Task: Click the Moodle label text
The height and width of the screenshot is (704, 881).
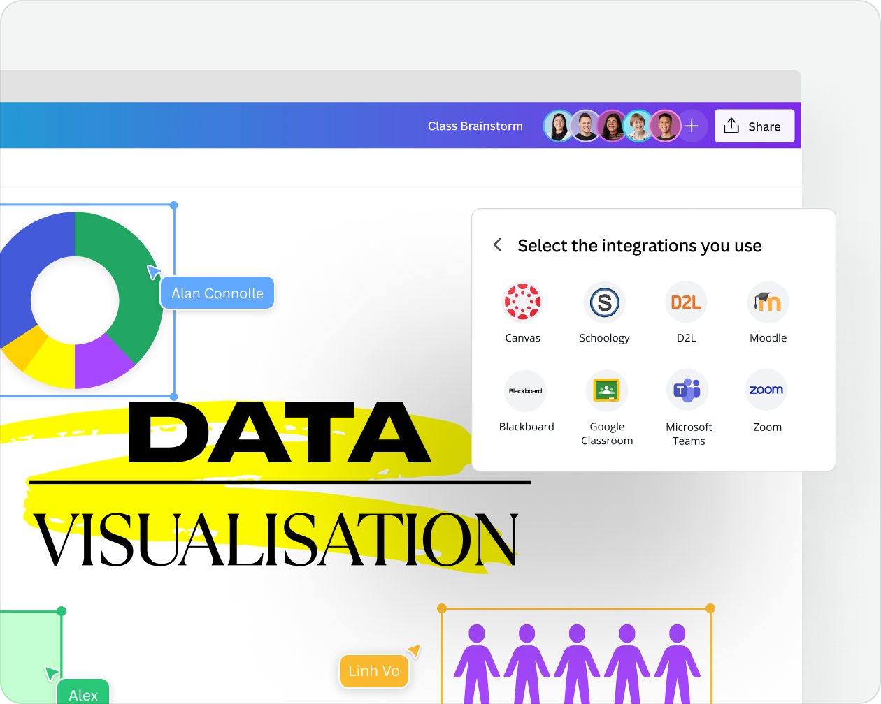Action: pyautogui.click(x=768, y=338)
